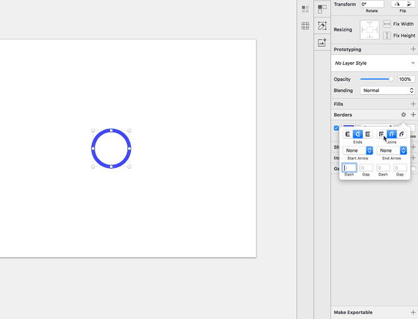Viewport: 418px width, 319px height.
Task: Select round Joins style
Action: 392,134
